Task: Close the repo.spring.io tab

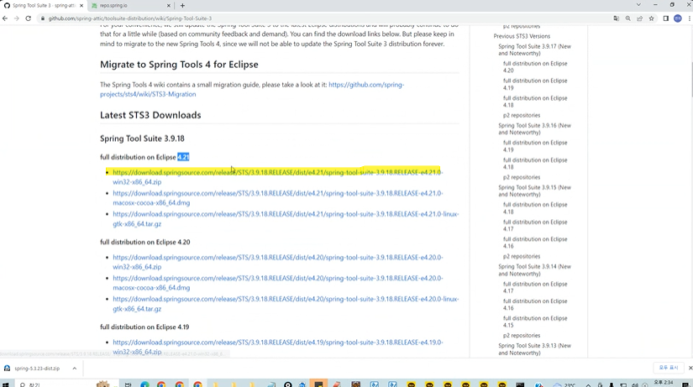Action: click(x=168, y=6)
